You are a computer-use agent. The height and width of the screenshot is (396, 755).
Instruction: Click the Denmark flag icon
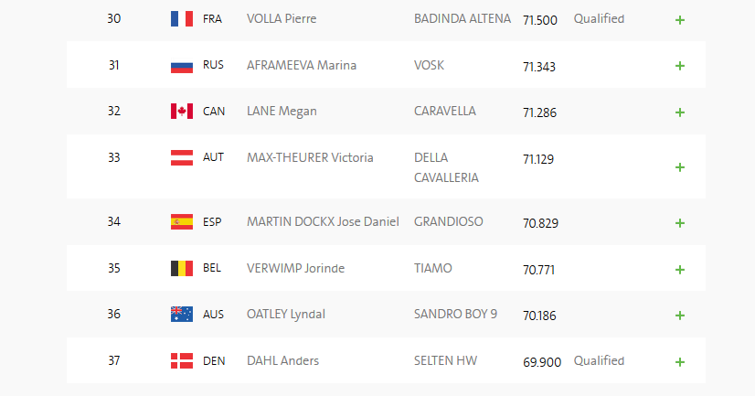point(182,361)
